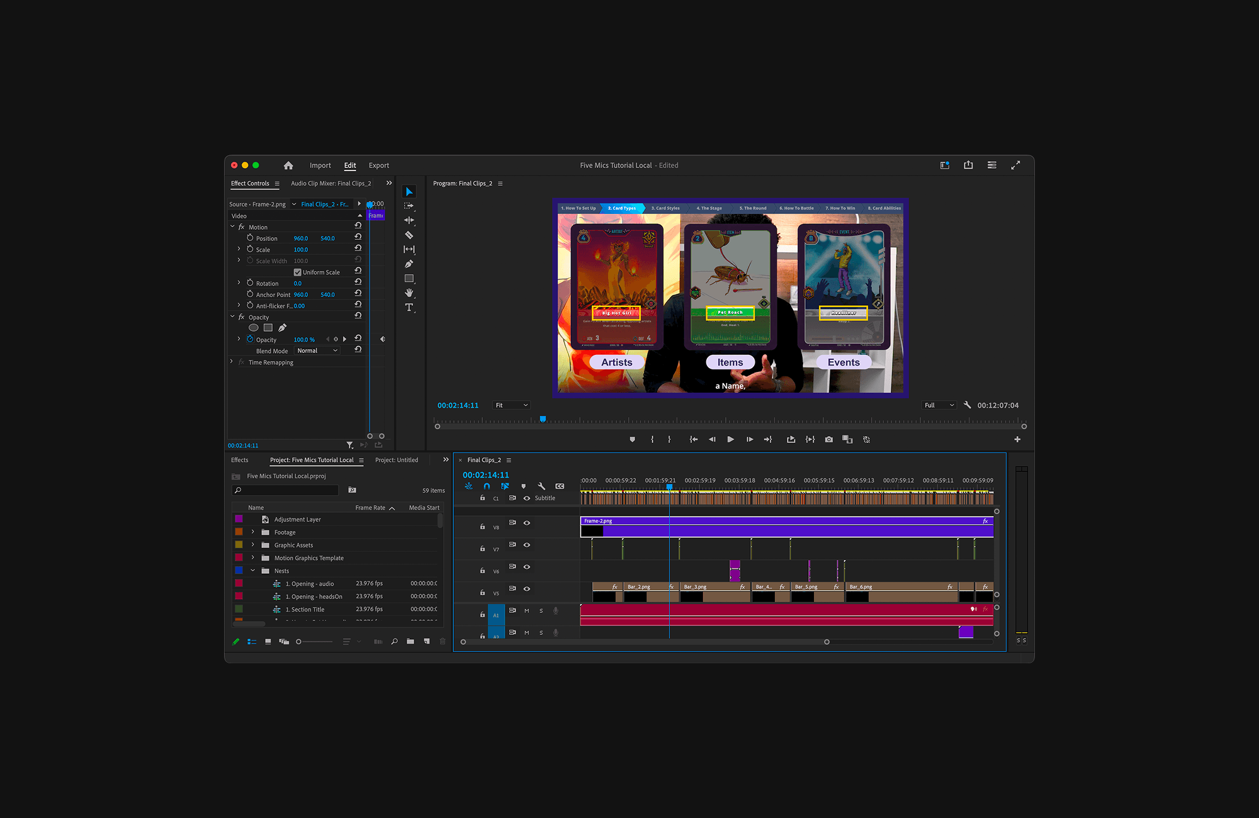Viewport: 1259px width, 818px height.
Task: Toggle visibility of the Subtitle track
Action: pyautogui.click(x=527, y=498)
